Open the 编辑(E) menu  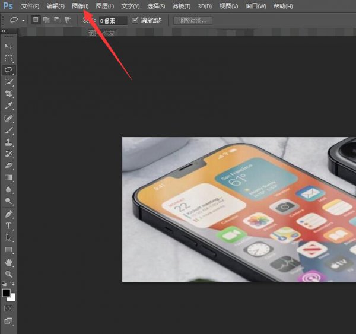[x=55, y=6]
